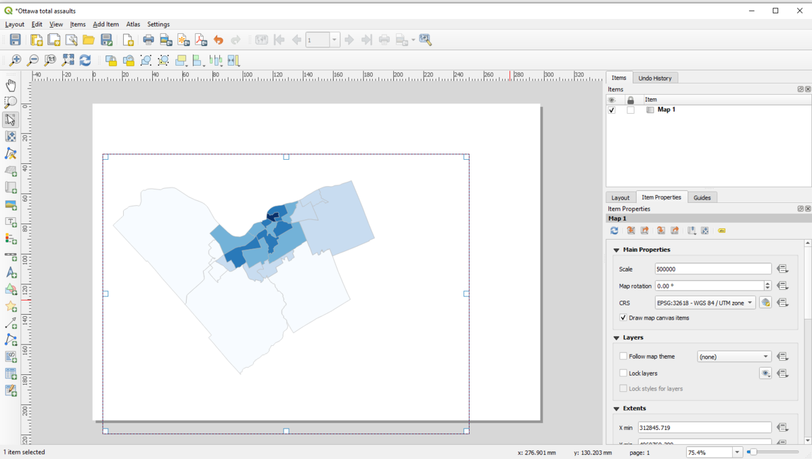Image resolution: width=812 pixels, height=459 pixels.
Task: Refresh the Map 1 preview
Action: [x=614, y=230]
